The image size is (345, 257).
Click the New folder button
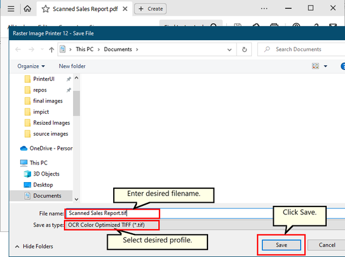point(72,66)
